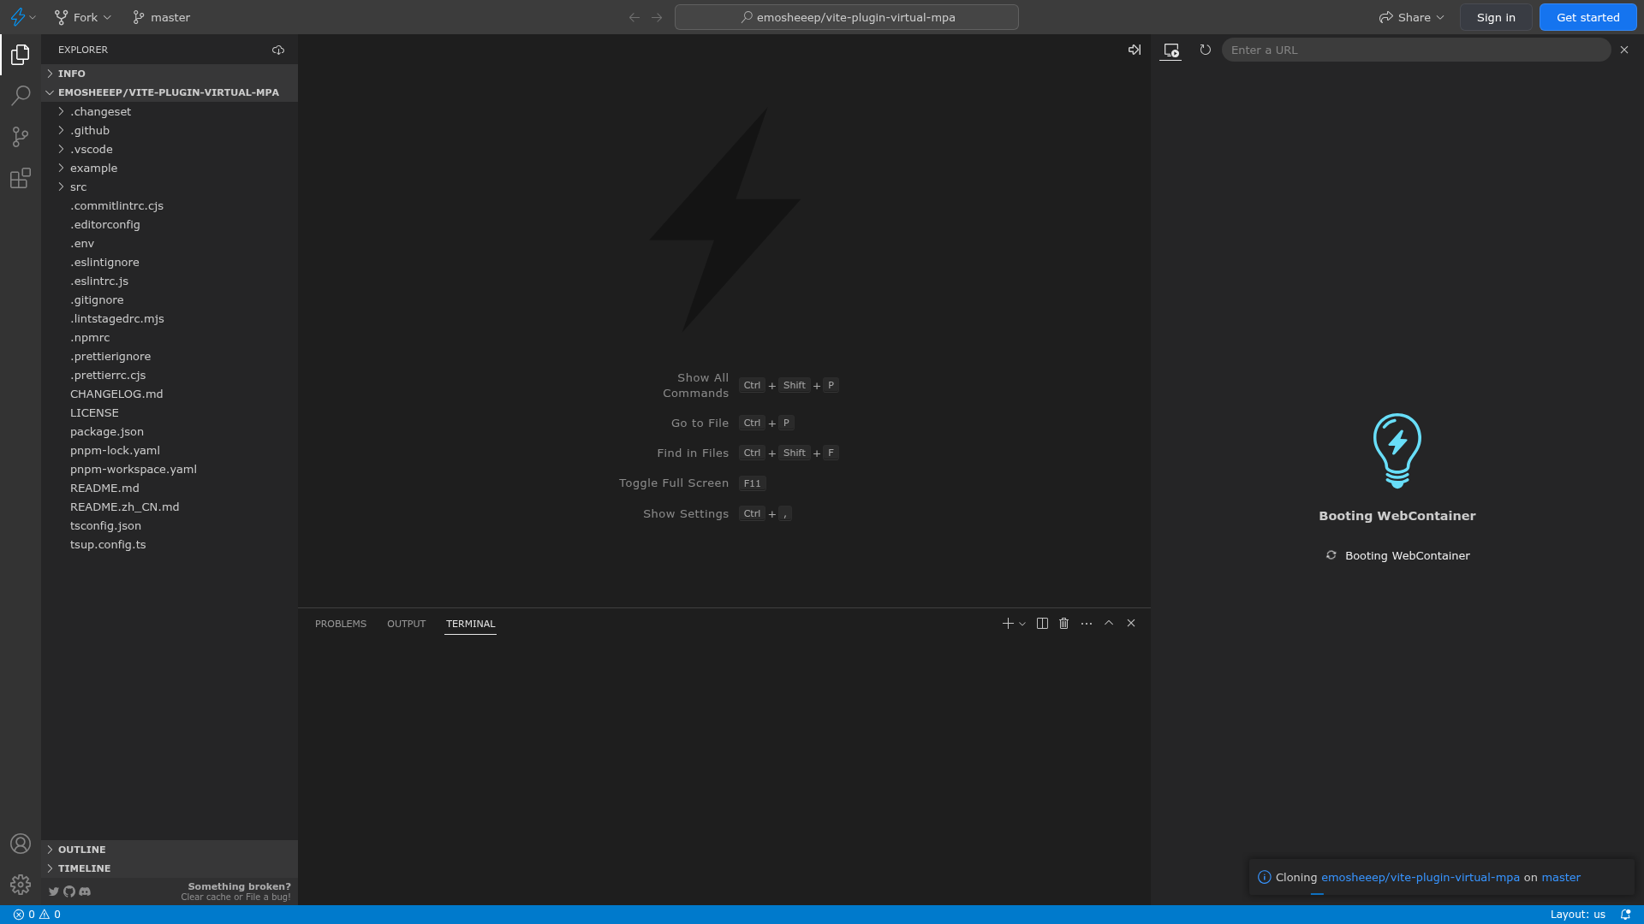The image size is (1644, 924).
Task: Click the master link in notification
Action: click(x=1560, y=878)
